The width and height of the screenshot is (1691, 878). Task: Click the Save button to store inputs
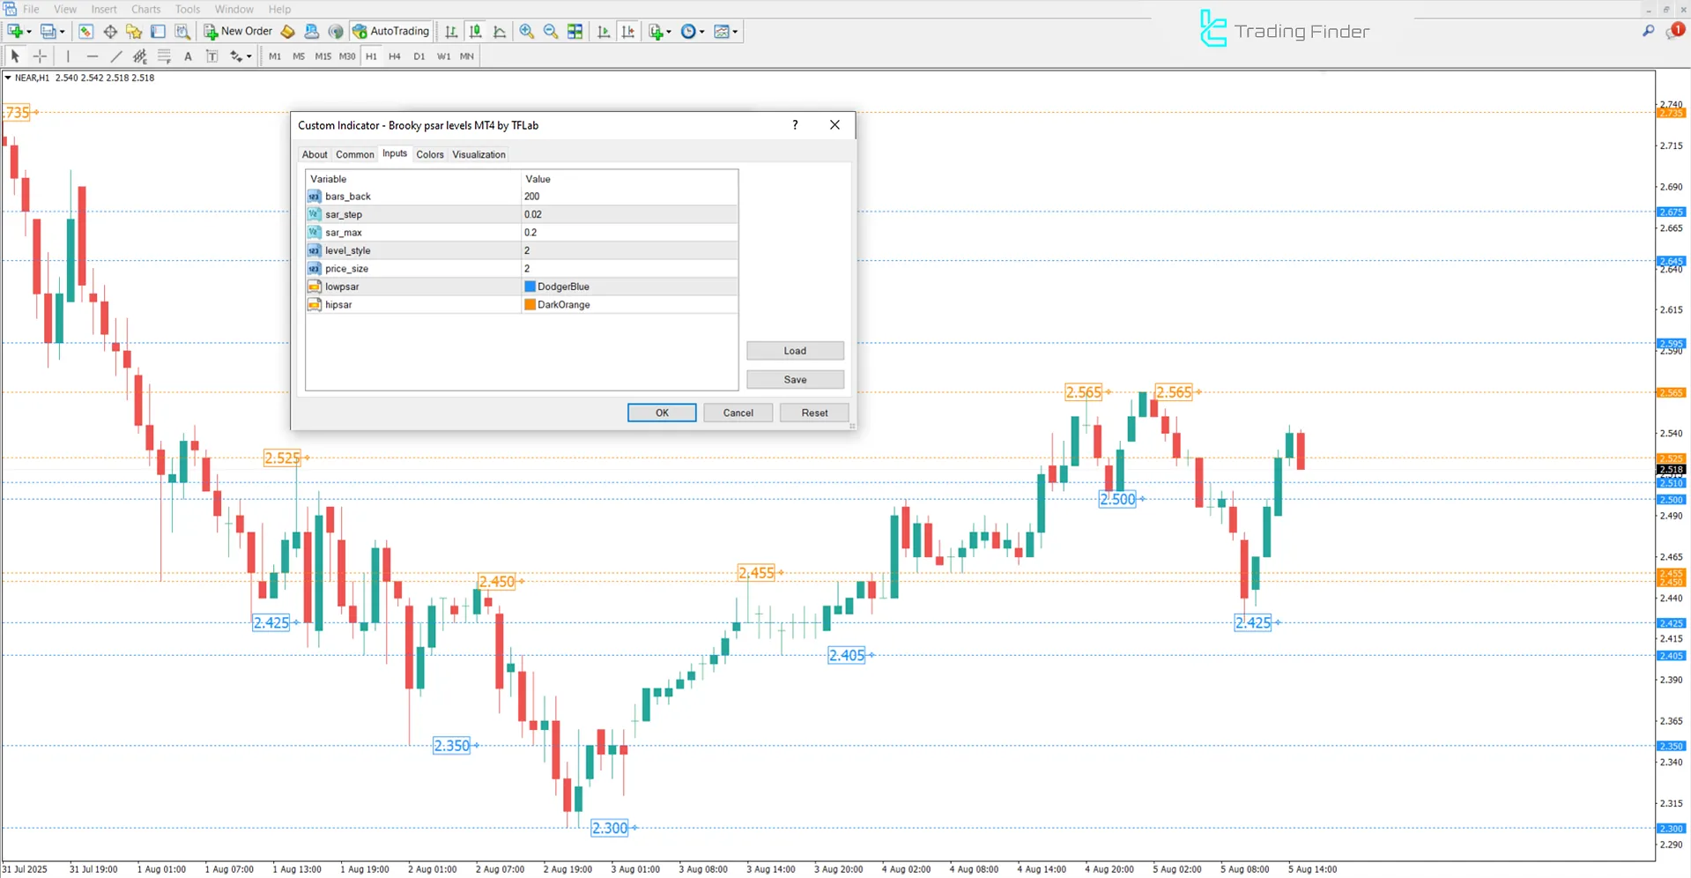click(794, 379)
